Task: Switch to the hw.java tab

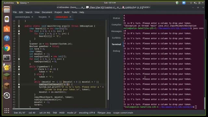Action: 43,17
